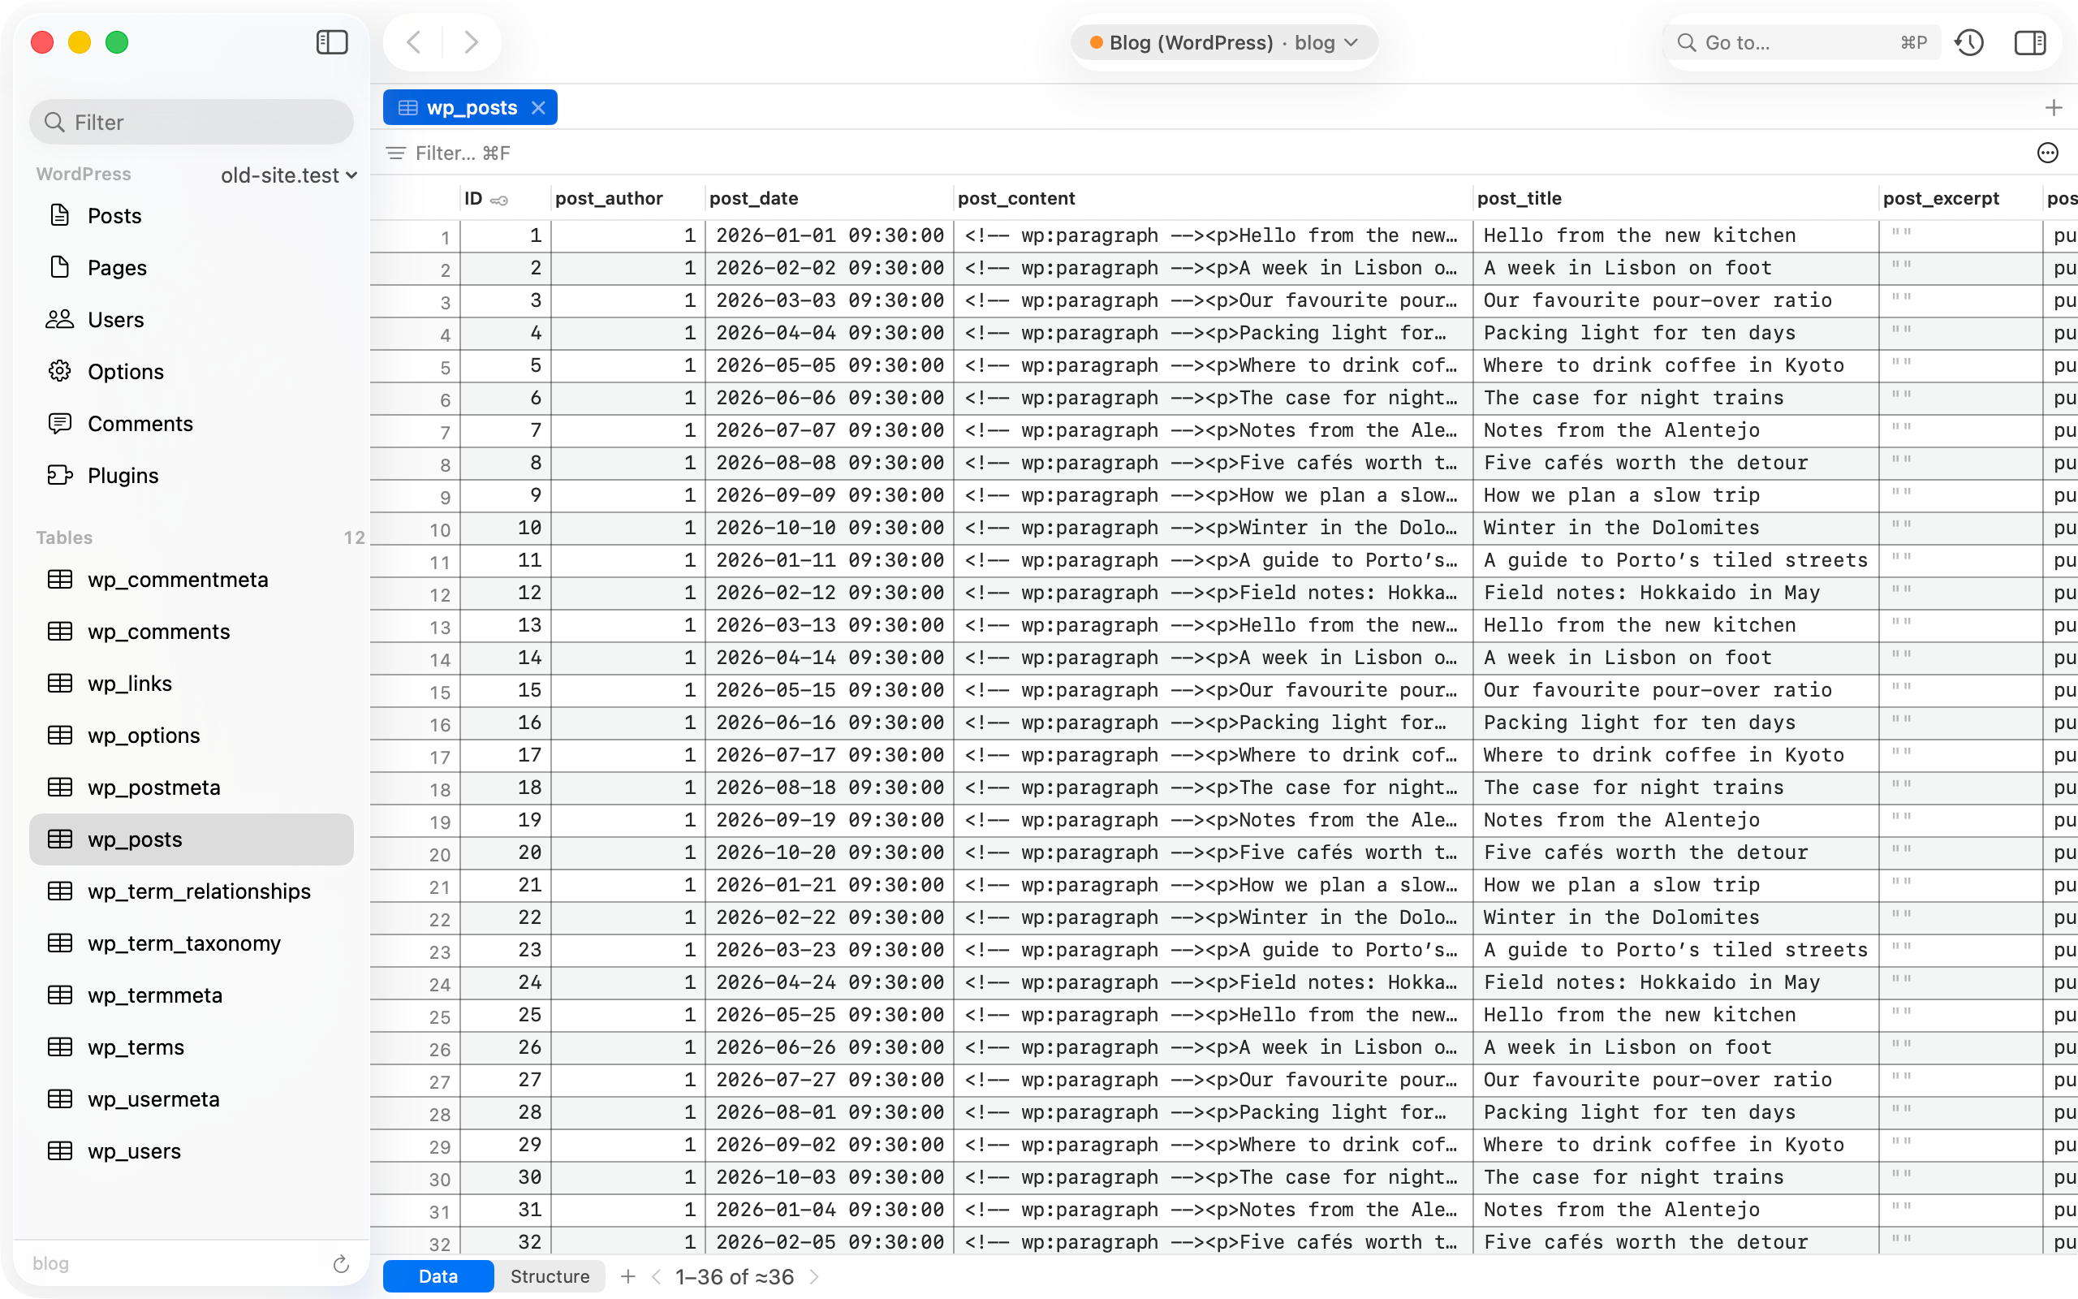Sort by the post_author column header
2078x1299 pixels.
coord(627,198)
